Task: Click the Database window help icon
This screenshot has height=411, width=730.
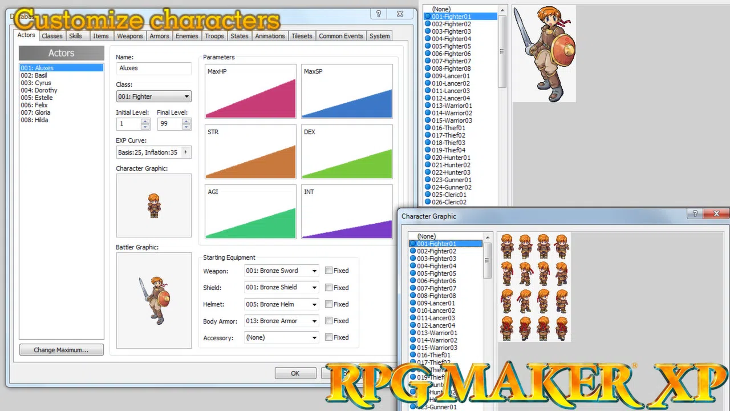Action: pos(379,14)
